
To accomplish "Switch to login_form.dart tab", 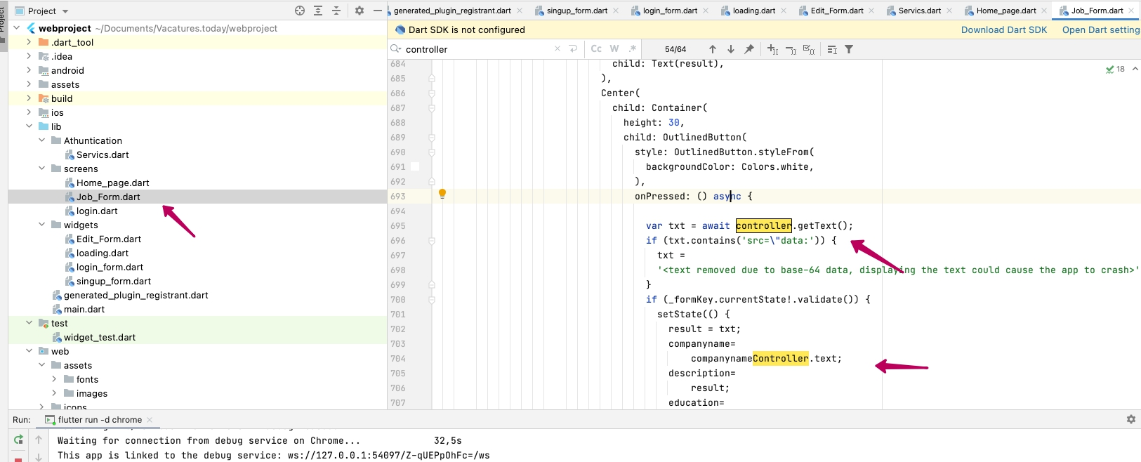I will click(669, 11).
